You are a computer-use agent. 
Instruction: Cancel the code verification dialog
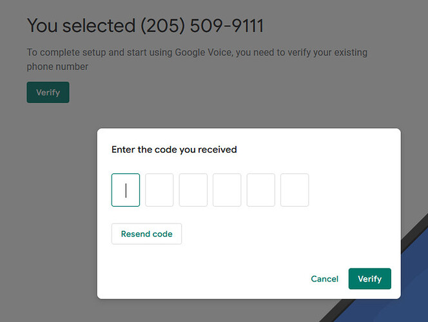pos(325,279)
